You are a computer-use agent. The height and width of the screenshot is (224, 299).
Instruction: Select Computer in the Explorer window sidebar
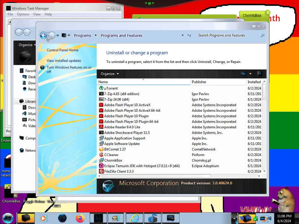[27, 138]
